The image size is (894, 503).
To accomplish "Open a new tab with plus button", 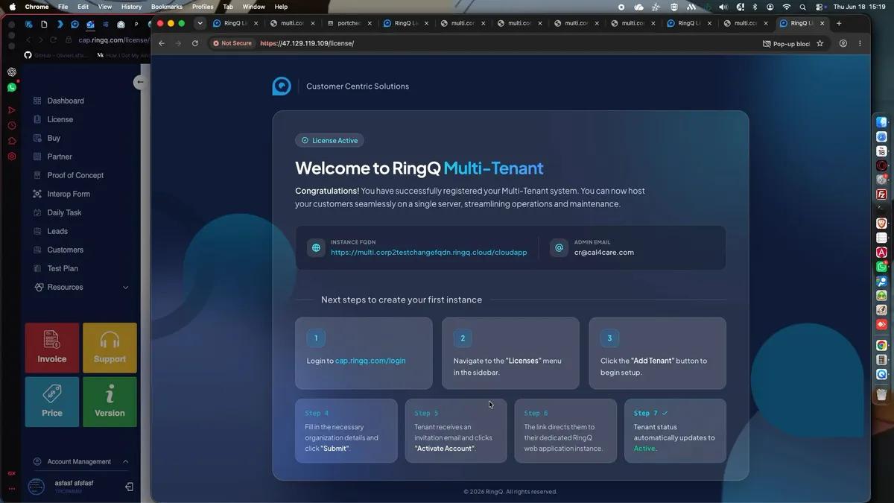I will (839, 23).
